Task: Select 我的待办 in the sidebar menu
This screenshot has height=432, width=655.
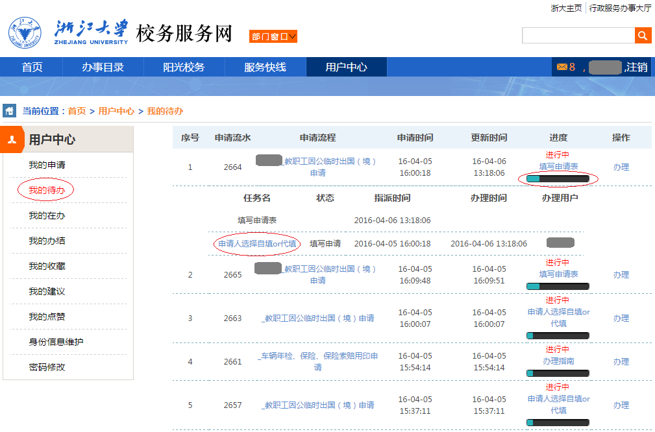Action: 47,190
